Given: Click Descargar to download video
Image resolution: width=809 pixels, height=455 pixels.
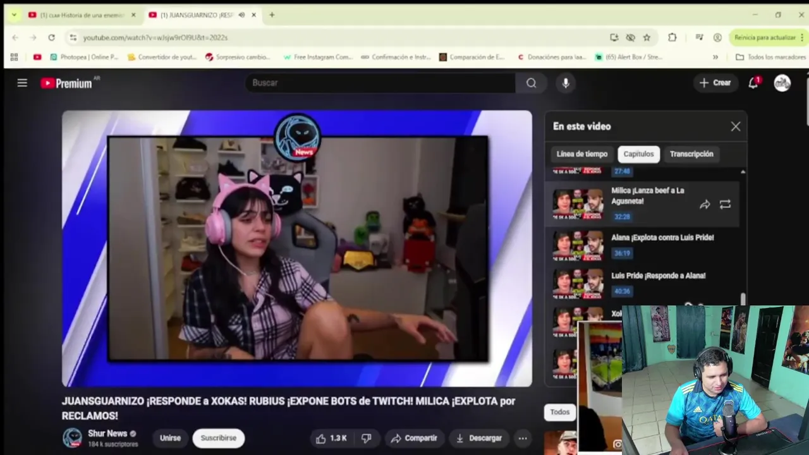Looking at the screenshot, I should coord(478,438).
